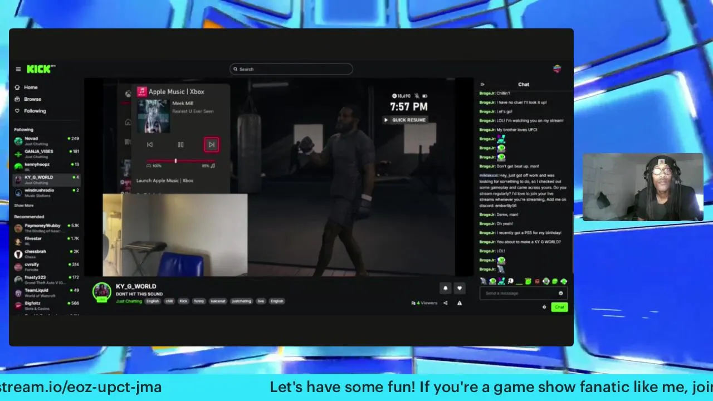This screenshot has height=401, width=713.
Task: Click the Apple Music app icon
Action: coord(142,91)
